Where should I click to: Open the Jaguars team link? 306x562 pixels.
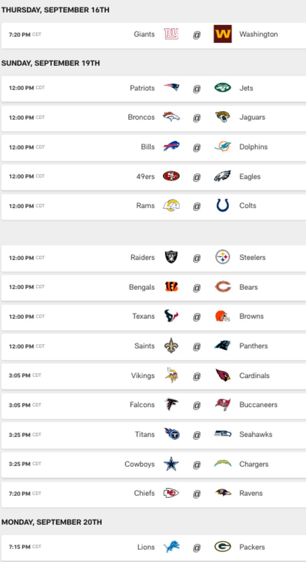click(x=252, y=117)
